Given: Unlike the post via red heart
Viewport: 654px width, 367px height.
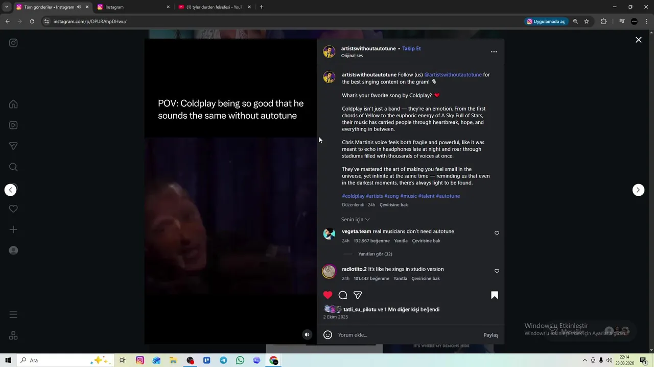Looking at the screenshot, I should tap(328, 295).
